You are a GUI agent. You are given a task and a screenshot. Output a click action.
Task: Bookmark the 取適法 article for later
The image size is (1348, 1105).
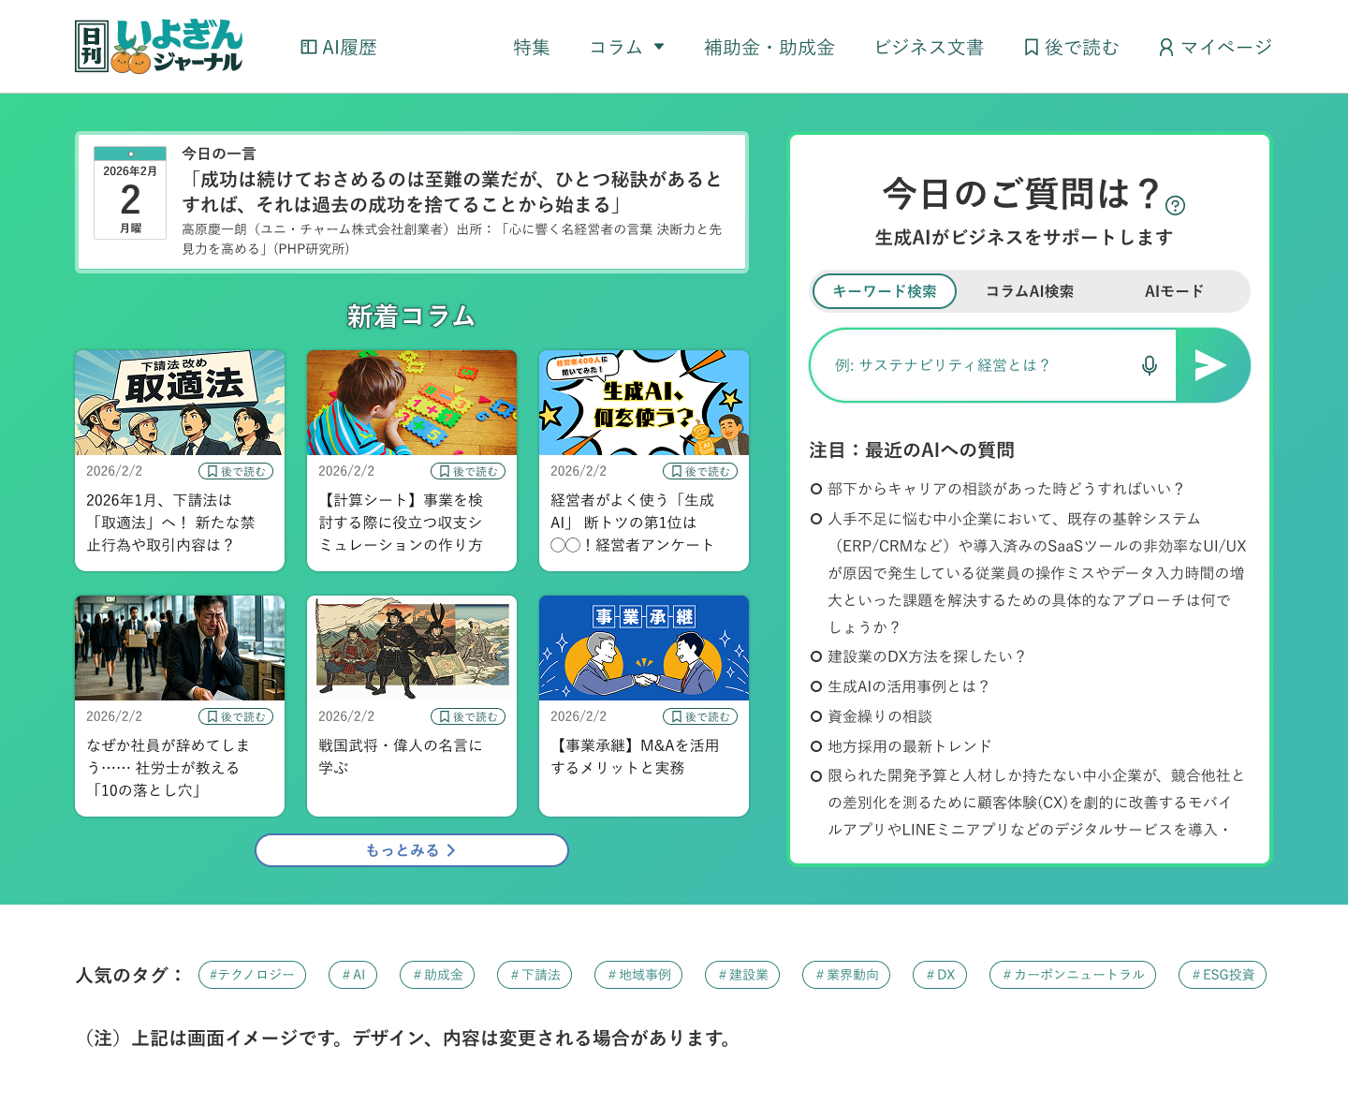pos(236,471)
